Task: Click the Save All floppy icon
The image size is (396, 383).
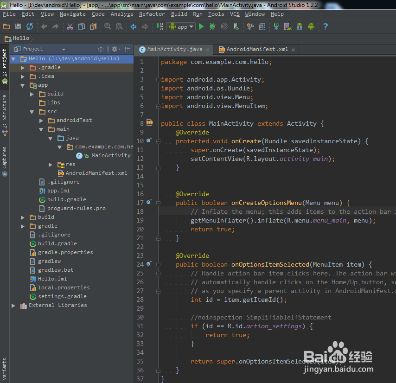Action: 18,26
